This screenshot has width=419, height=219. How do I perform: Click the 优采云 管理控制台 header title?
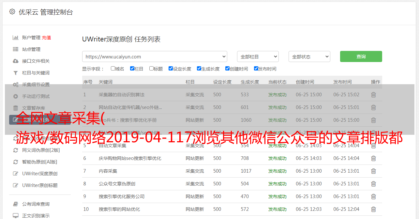pos(46,12)
